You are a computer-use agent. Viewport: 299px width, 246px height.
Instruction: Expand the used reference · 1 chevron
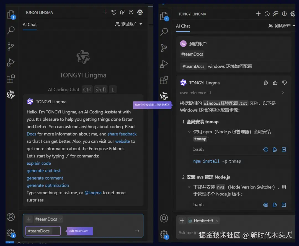[x=283, y=93]
